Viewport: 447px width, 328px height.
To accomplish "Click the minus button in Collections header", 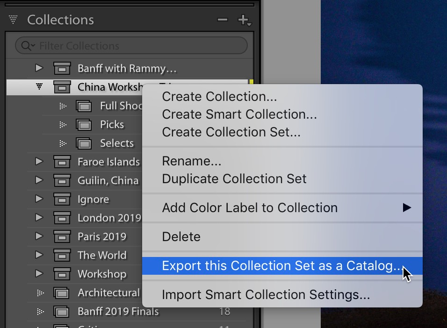I will coord(223,20).
